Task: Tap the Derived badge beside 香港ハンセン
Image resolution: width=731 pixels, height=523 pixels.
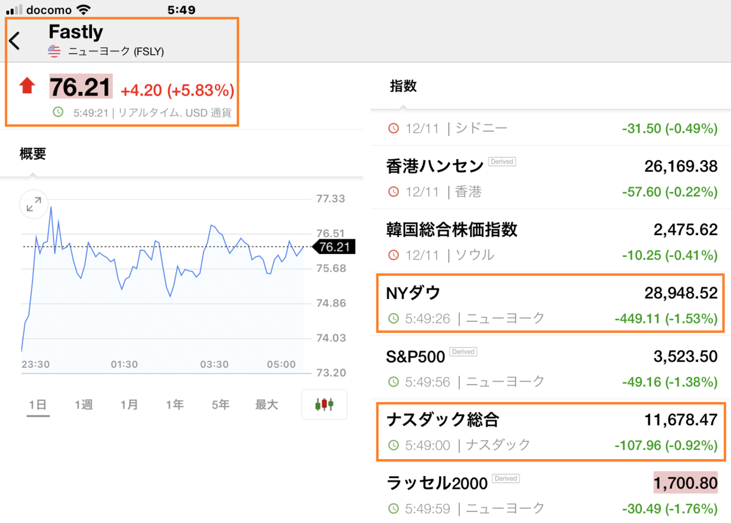Action: click(502, 162)
